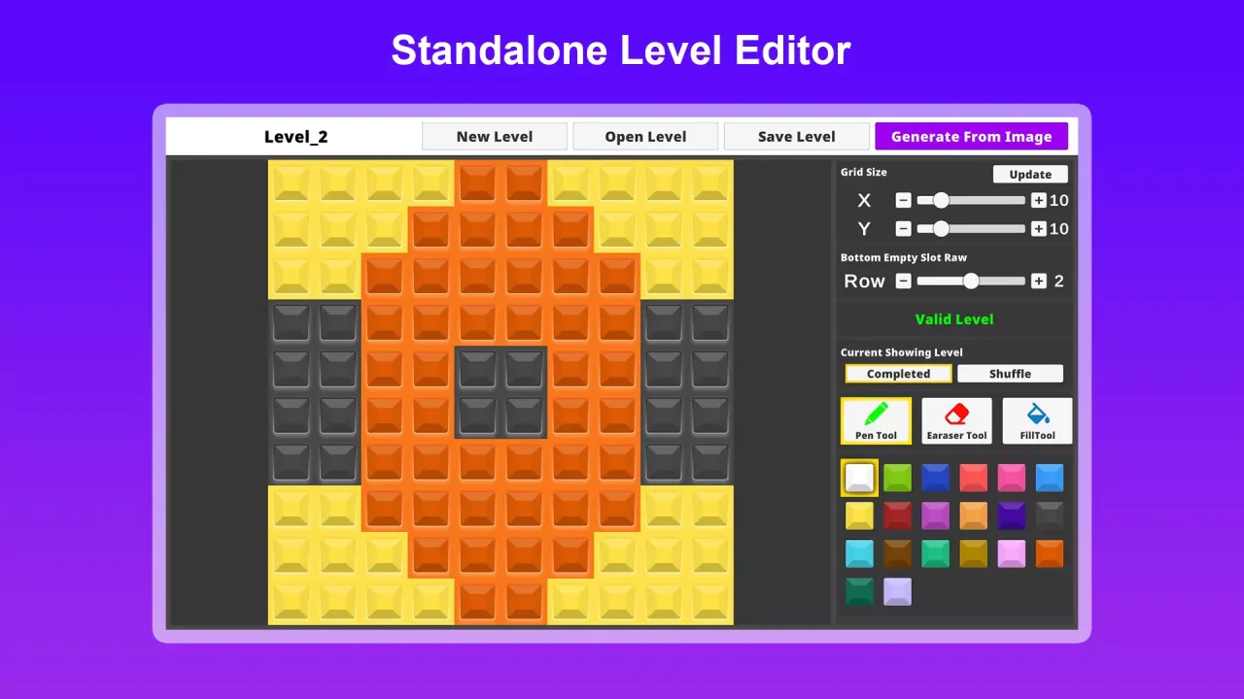
Task: Pick the dark red block swatch
Action: (x=897, y=516)
